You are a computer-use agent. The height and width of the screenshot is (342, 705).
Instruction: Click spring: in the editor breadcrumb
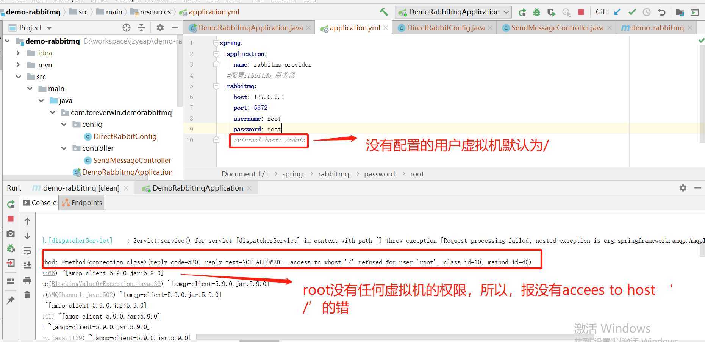(293, 174)
